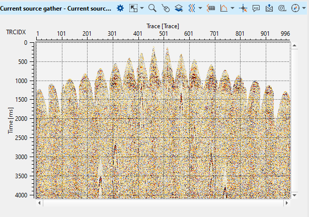
Task: Toggle the crosshair cursor tracking tool
Action: tap(243, 8)
